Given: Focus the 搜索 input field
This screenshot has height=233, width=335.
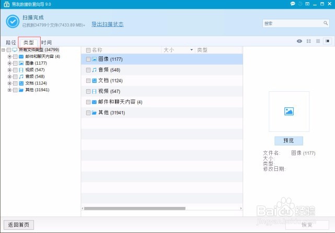Looking at the screenshot, I should [x=296, y=23].
